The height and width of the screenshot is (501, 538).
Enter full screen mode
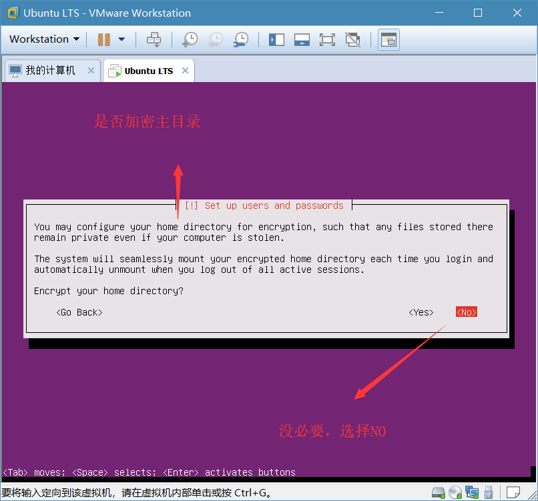327,39
